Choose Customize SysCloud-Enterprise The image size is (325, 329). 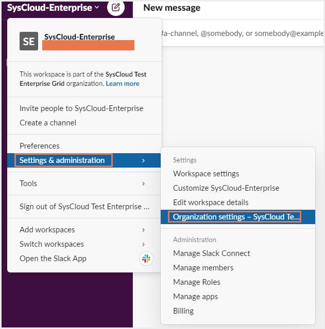coord(226,188)
